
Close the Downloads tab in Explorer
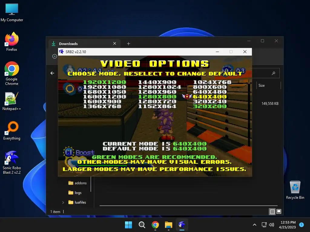click(115, 43)
